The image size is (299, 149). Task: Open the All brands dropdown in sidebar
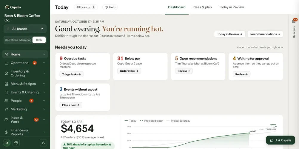point(25,29)
